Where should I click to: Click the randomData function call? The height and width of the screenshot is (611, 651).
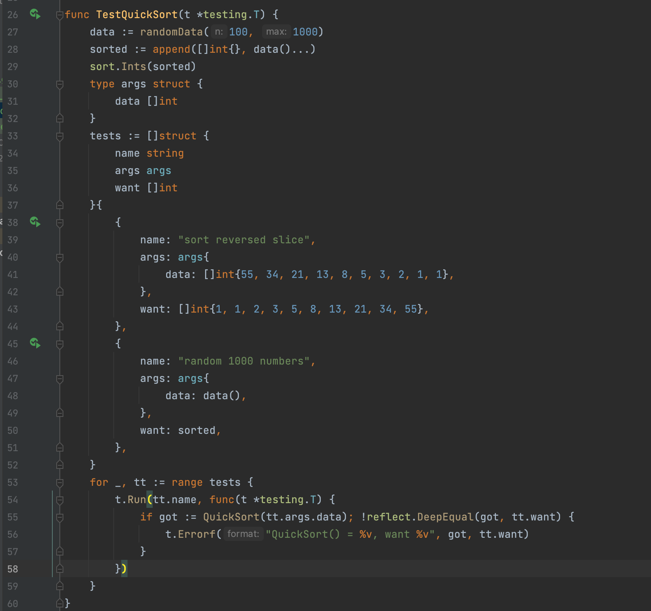[x=171, y=32]
